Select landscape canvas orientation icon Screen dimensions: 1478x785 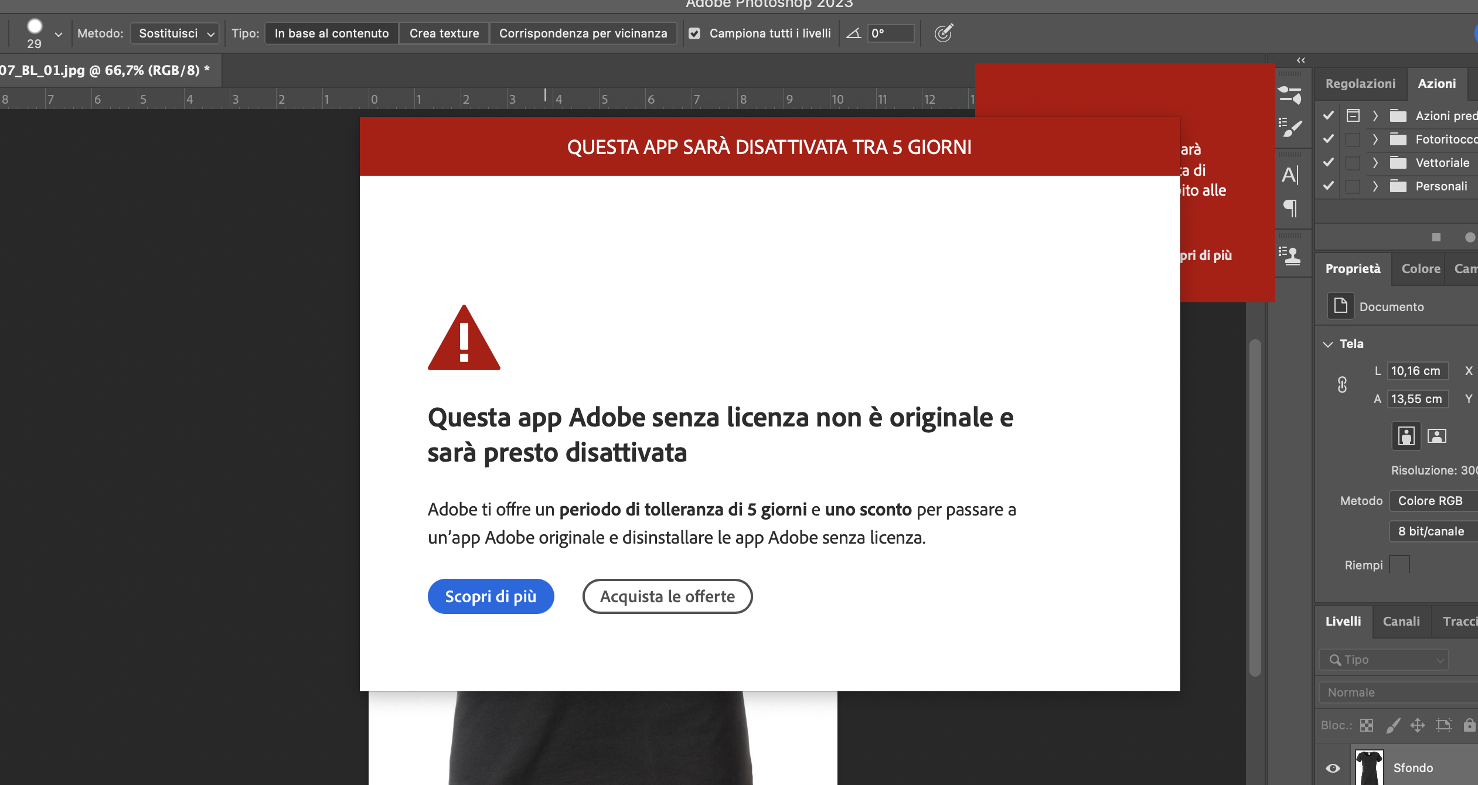tap(1436, 436)
